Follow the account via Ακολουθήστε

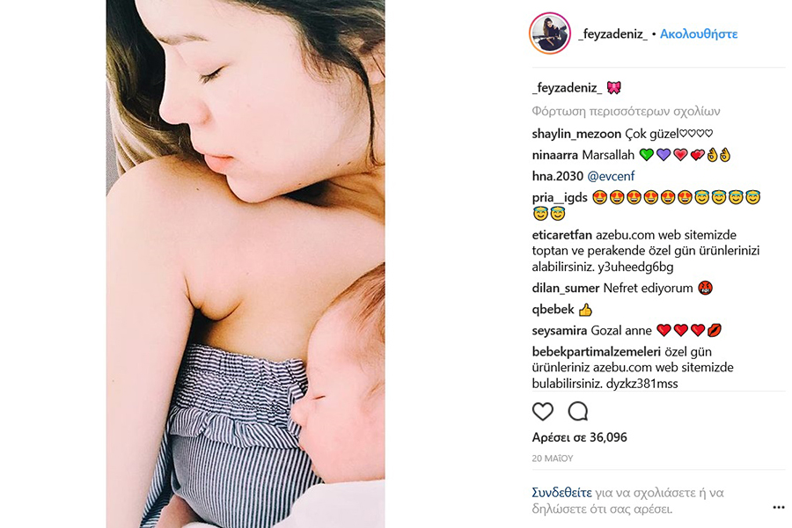coord(699,33)
